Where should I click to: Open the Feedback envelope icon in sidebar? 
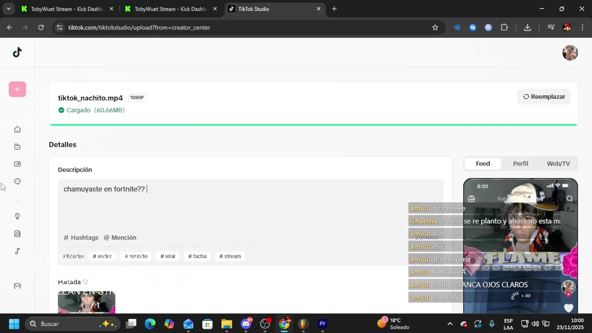point(17,286)
